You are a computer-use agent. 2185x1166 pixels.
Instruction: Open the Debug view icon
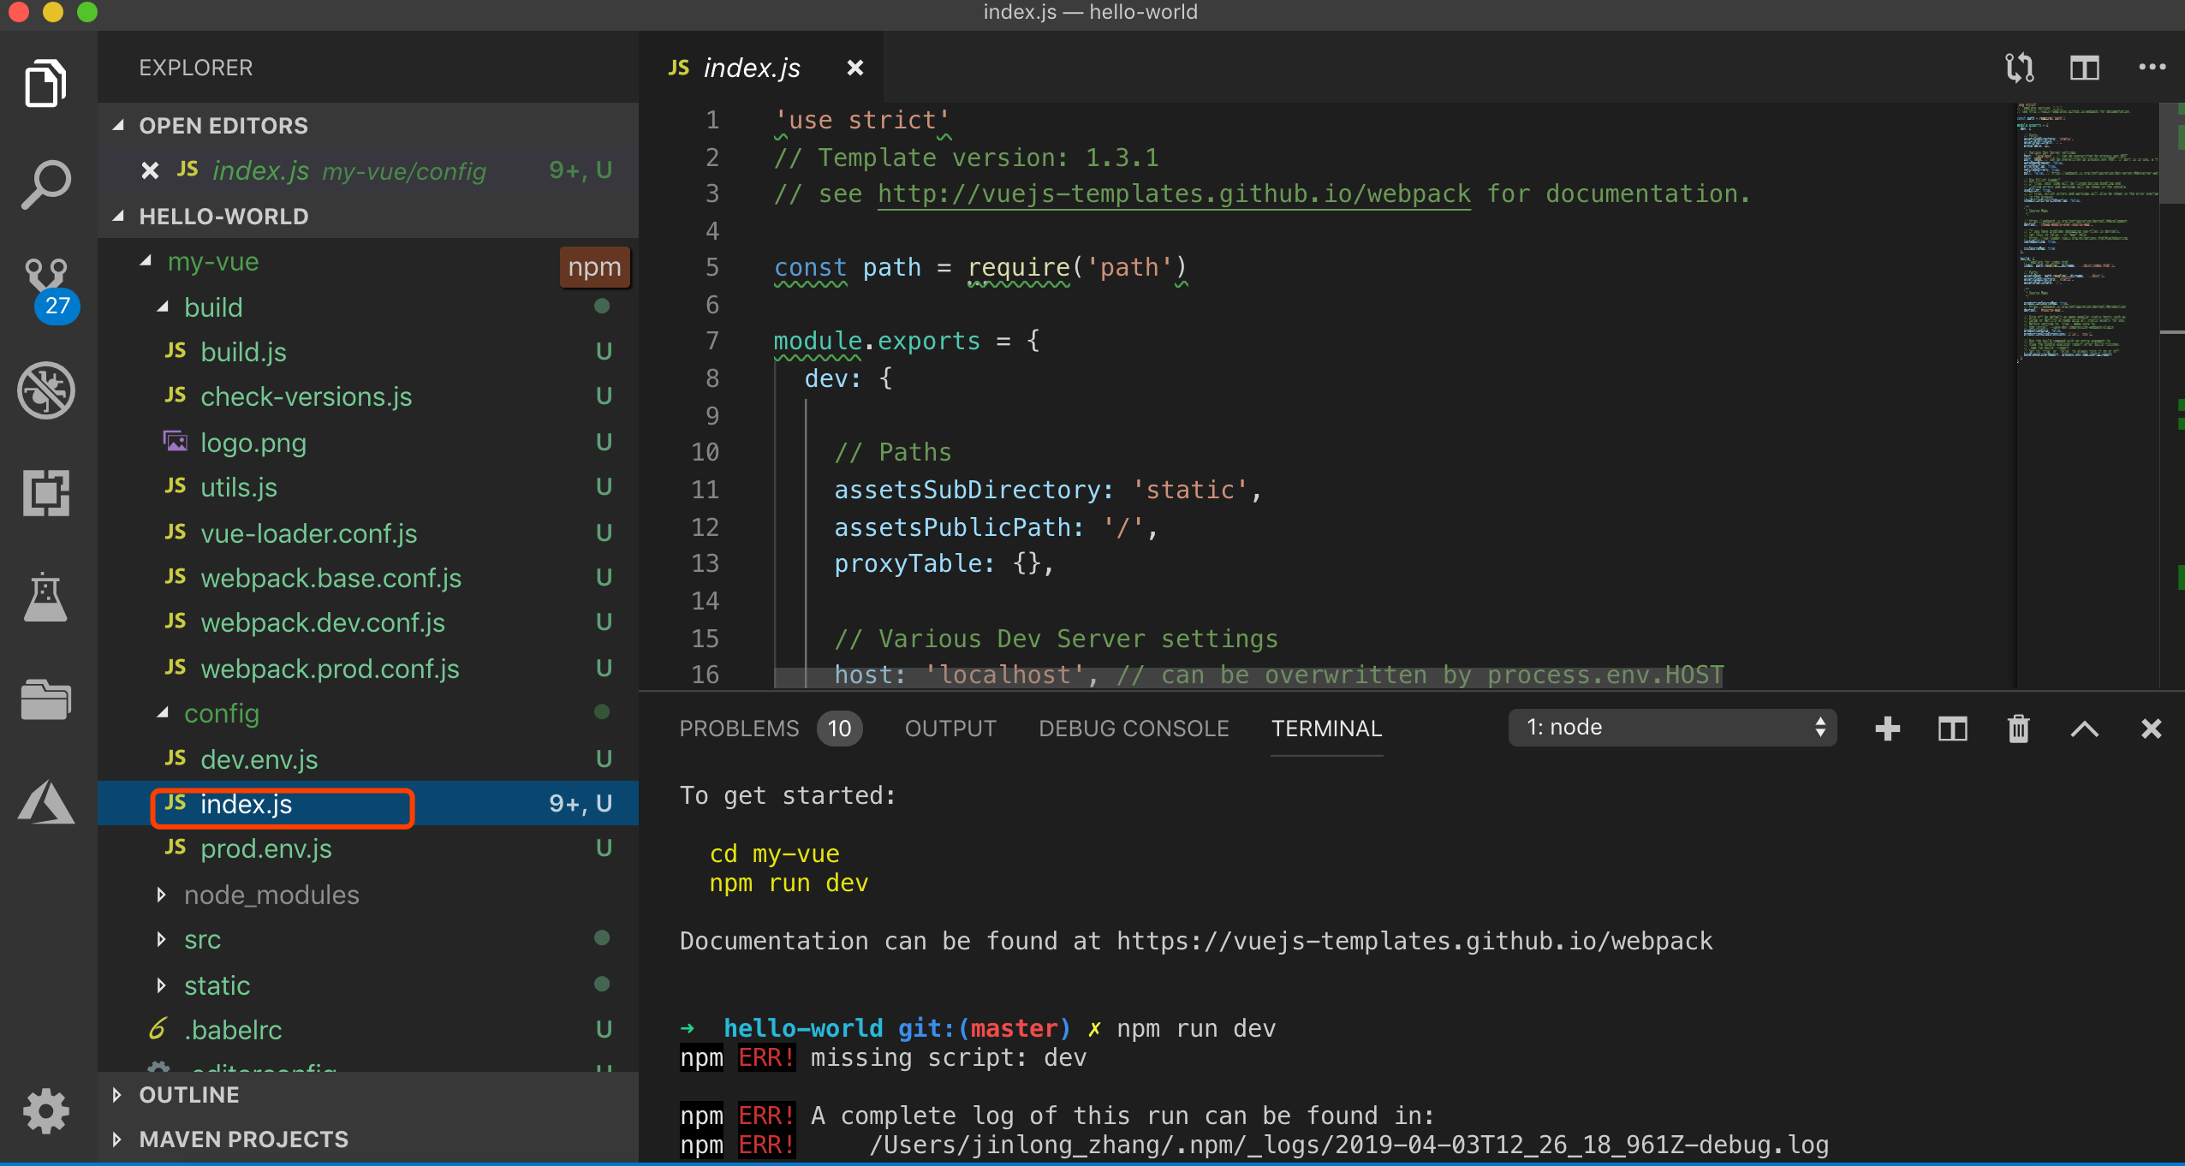(x=46, y=390)
